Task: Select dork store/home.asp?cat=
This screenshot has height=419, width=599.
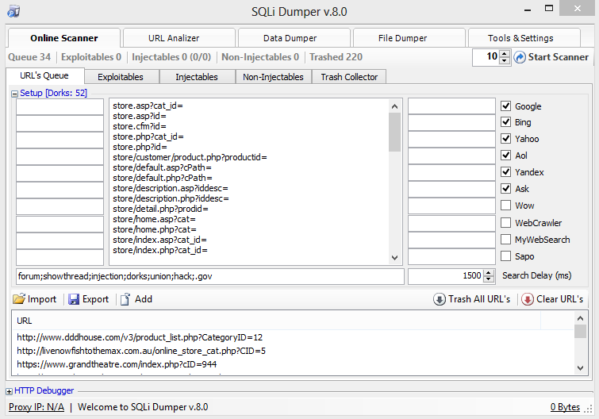Action: (x=154, y=219)
